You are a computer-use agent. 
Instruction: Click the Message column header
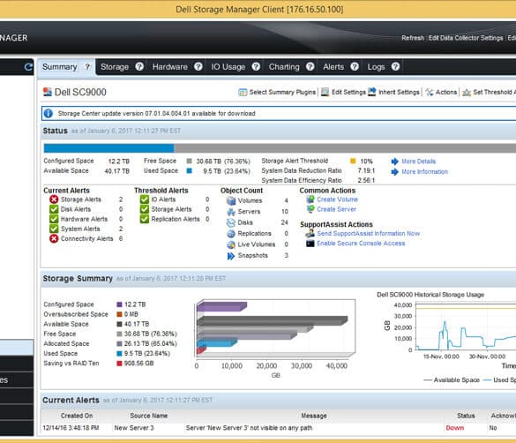[314, 416]
